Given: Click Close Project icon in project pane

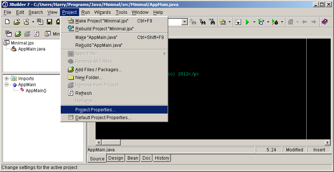Looking at the screenshot, I should (9, 34).
